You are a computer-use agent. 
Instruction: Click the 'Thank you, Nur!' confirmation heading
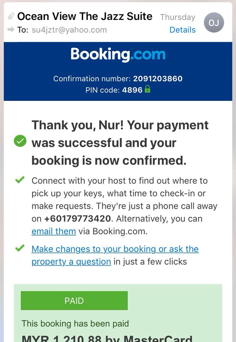(120, 142)
